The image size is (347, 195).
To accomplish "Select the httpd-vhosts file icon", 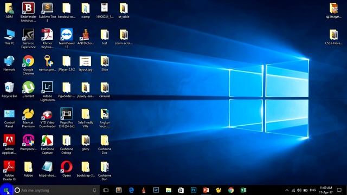I will click(x=47, y=169).
